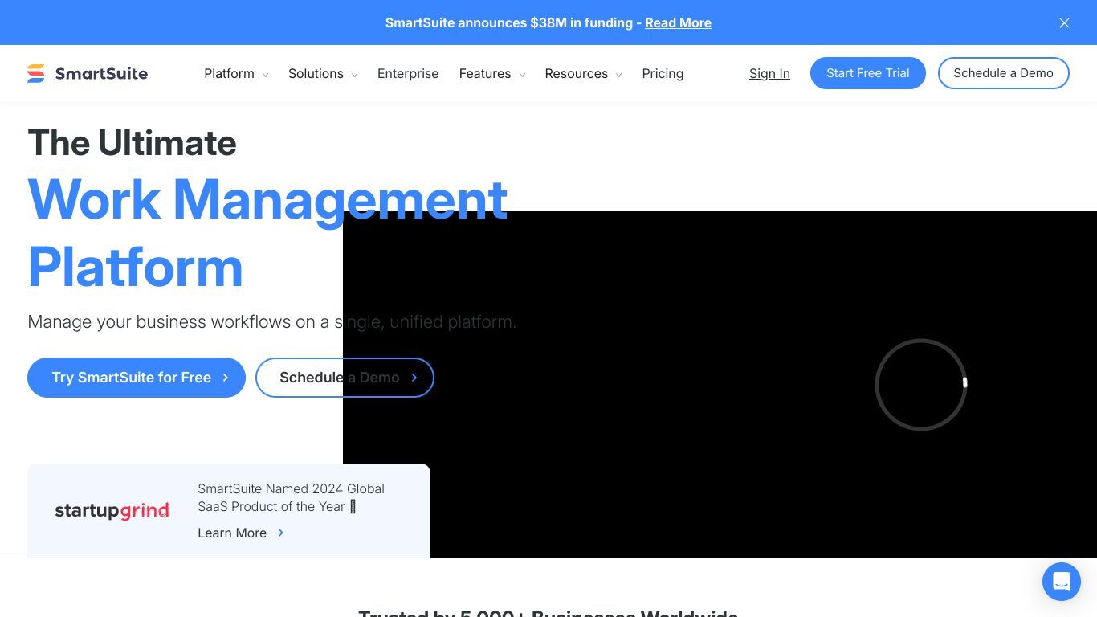The image size is (1097, 617).
Task: Go to the Pricing page
Action: pos(663,73)
